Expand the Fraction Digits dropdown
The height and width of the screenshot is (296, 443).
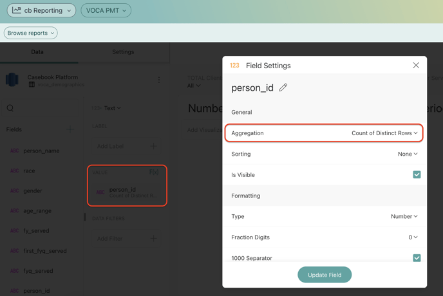point(413,237)
